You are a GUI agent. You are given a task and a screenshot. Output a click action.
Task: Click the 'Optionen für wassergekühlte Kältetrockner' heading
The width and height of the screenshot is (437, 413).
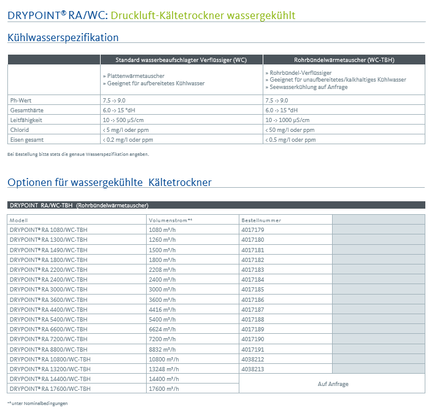pyautogui.click(x=109, y=182)
